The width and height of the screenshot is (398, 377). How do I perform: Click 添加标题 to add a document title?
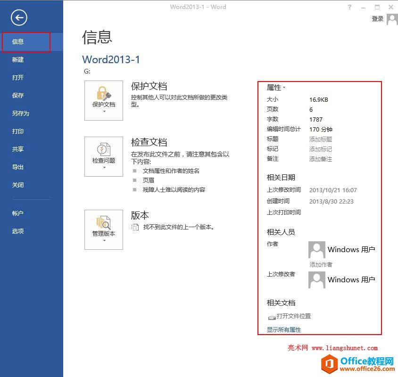tap(320, 139)
